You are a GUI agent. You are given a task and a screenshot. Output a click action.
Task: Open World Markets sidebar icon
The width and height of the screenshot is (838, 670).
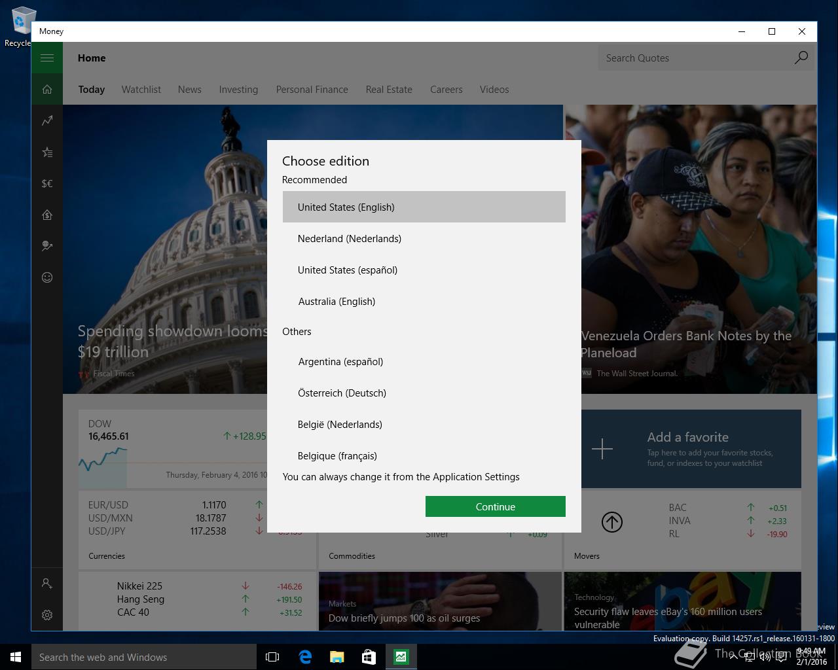(47, 247)
